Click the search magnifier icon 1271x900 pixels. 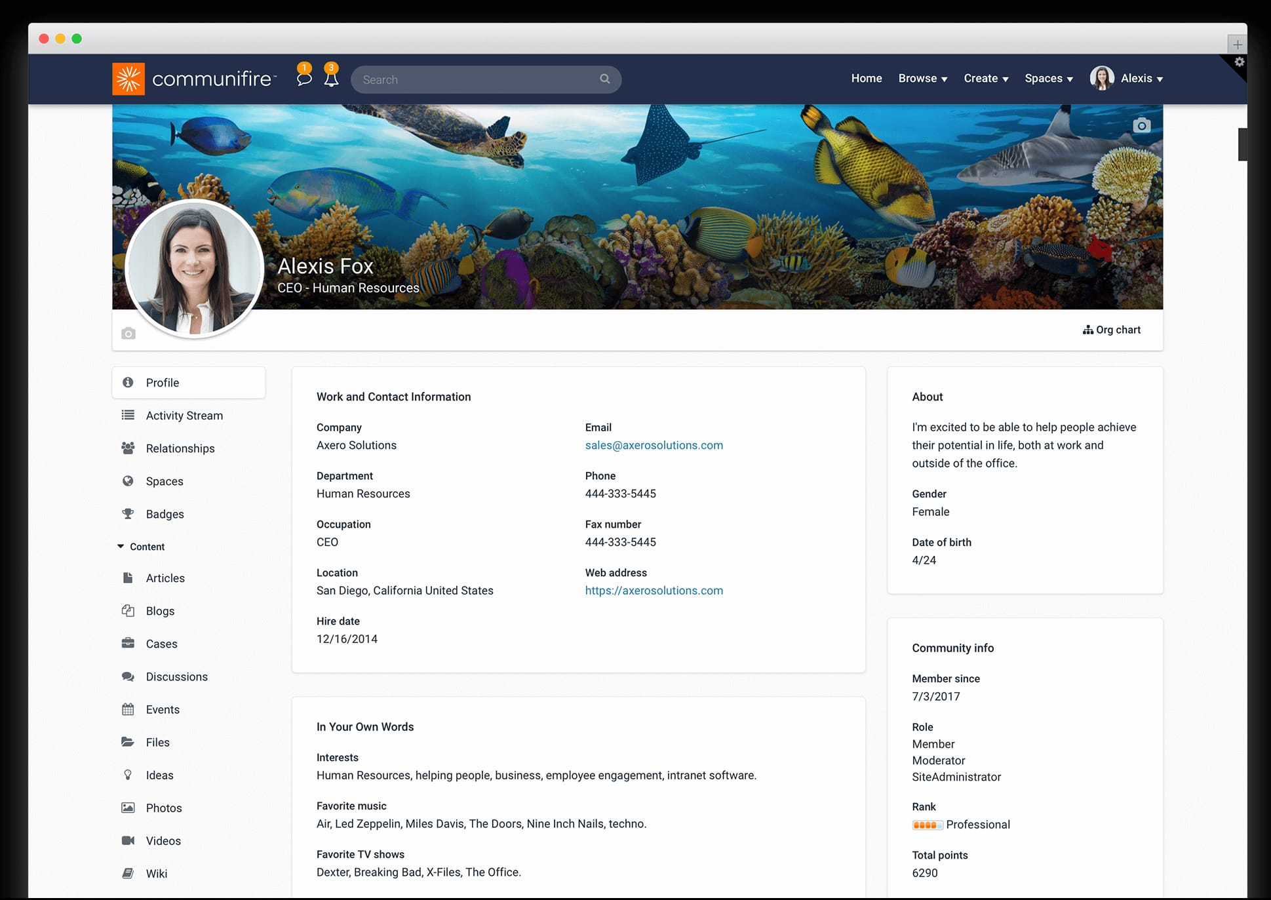(604, 79)
